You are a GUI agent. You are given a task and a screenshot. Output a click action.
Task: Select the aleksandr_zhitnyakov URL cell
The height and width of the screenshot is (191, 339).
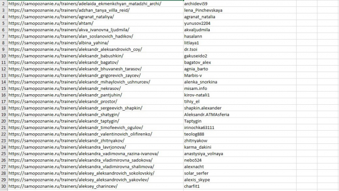95,140
